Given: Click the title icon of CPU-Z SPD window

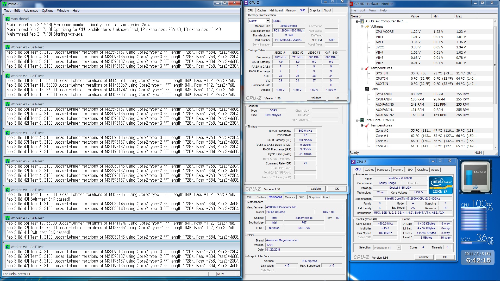Looking at the screenshot, I should click(246, 2).
